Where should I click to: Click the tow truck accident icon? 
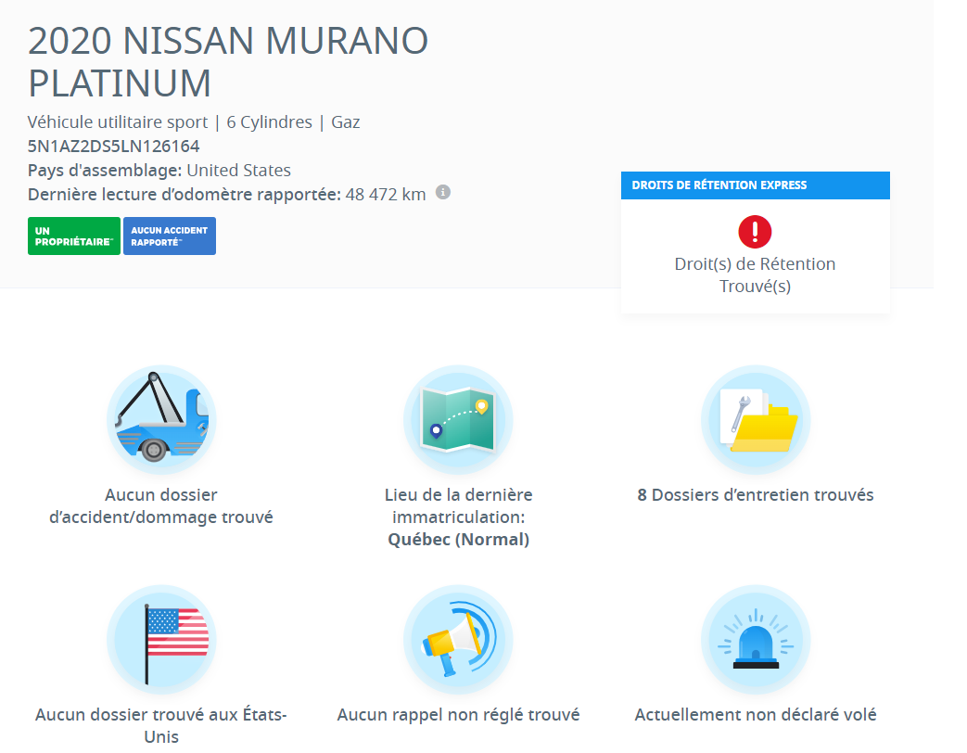tap(161, 419)
